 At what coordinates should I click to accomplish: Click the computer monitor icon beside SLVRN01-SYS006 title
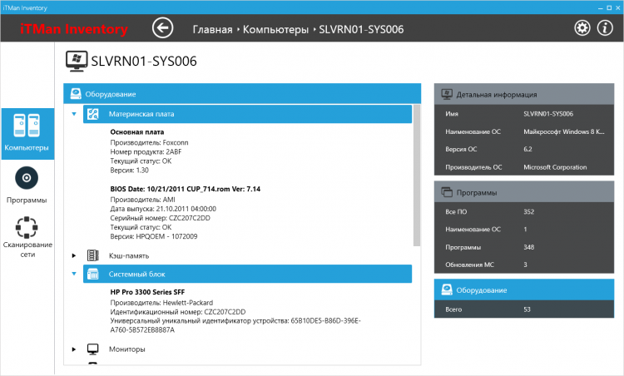tap(77, 62)
